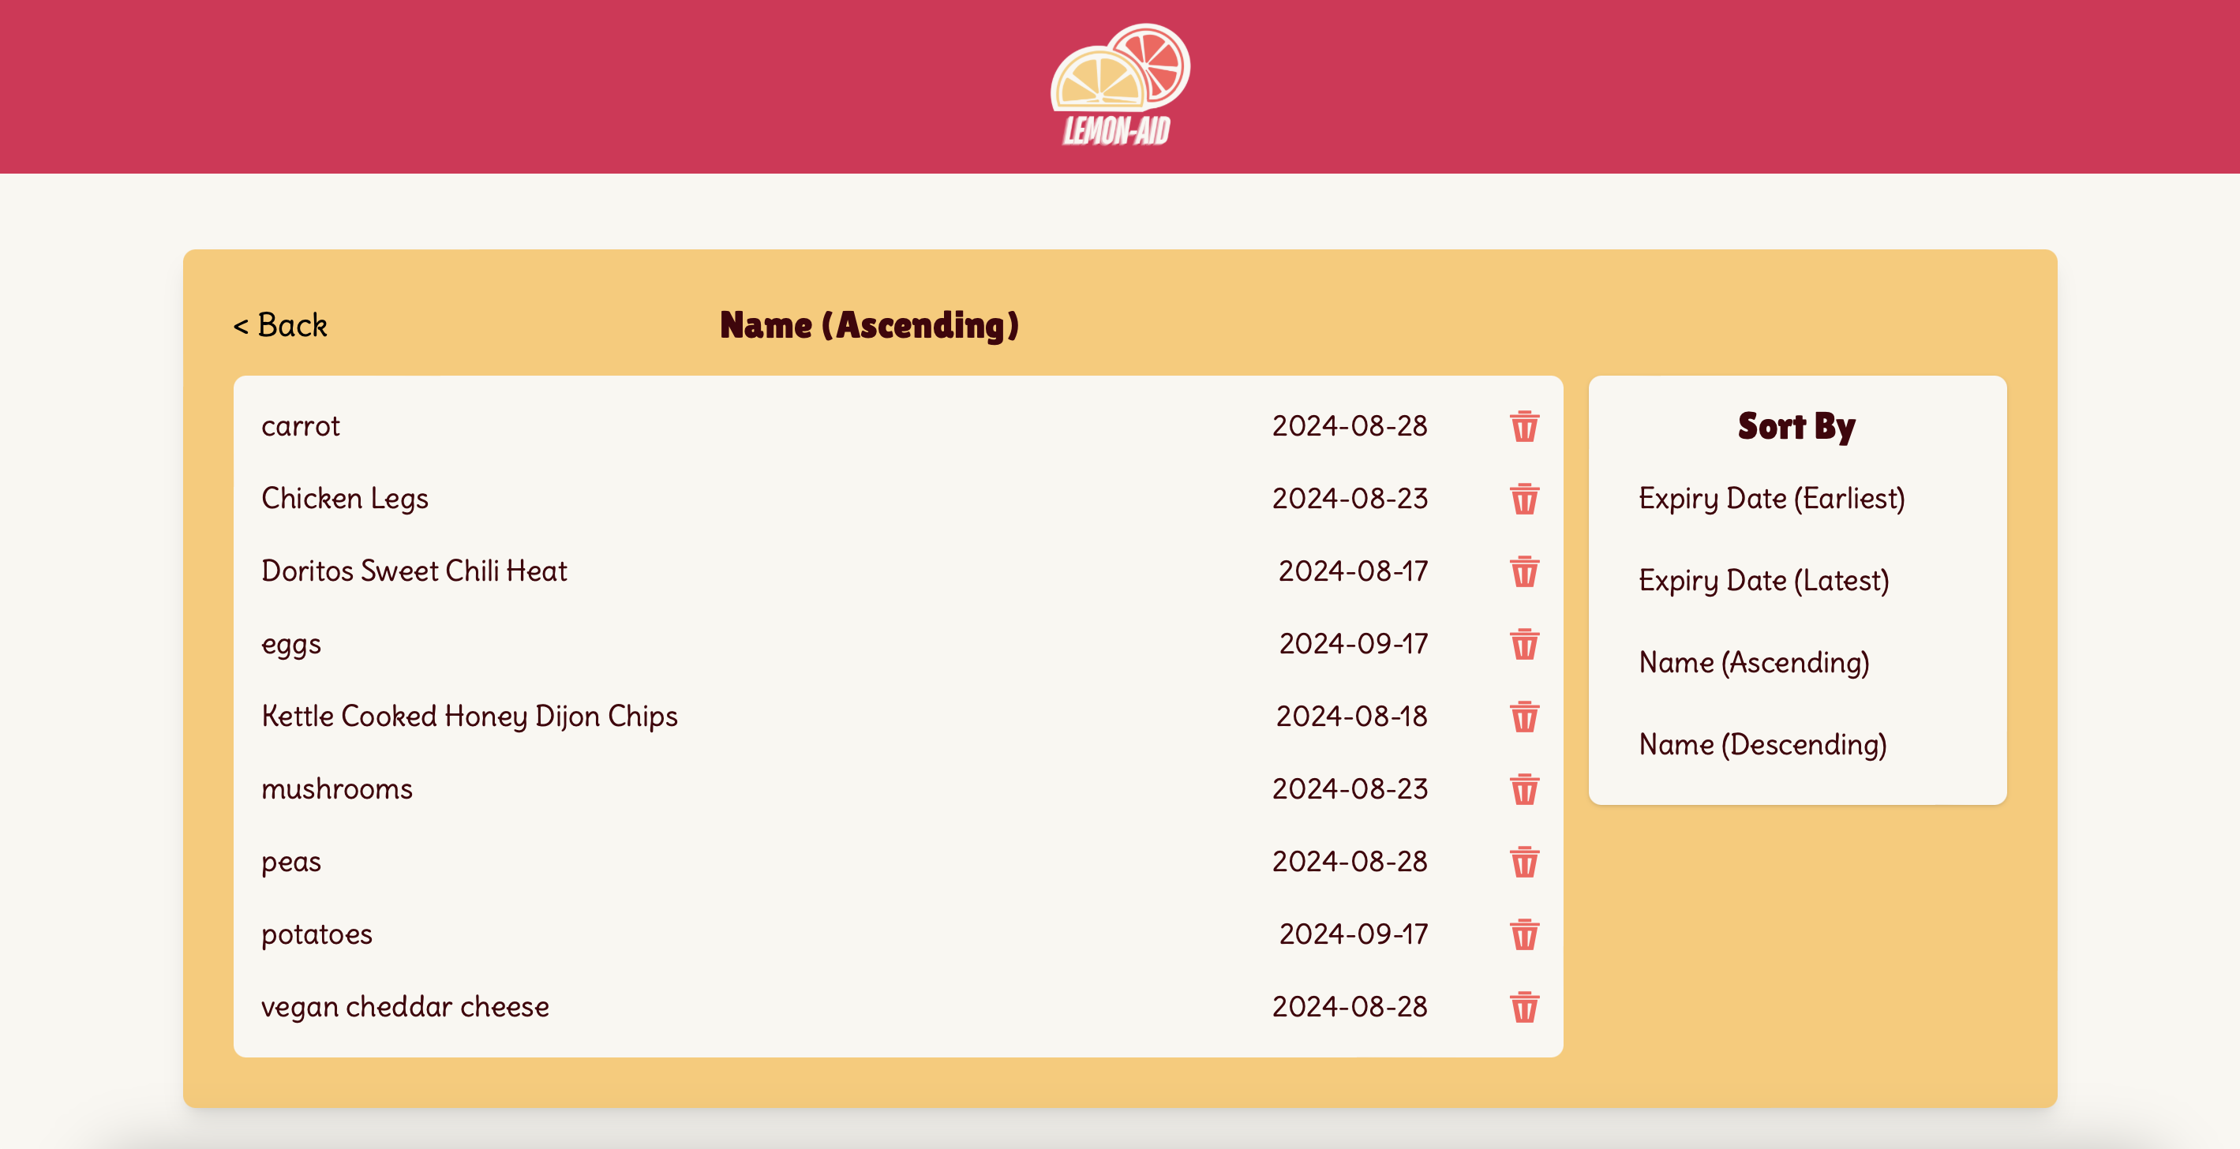This screenshot has width=2240, height=1149.
Task: Delete eggs using its trash icon
Action: (1523, 644)
